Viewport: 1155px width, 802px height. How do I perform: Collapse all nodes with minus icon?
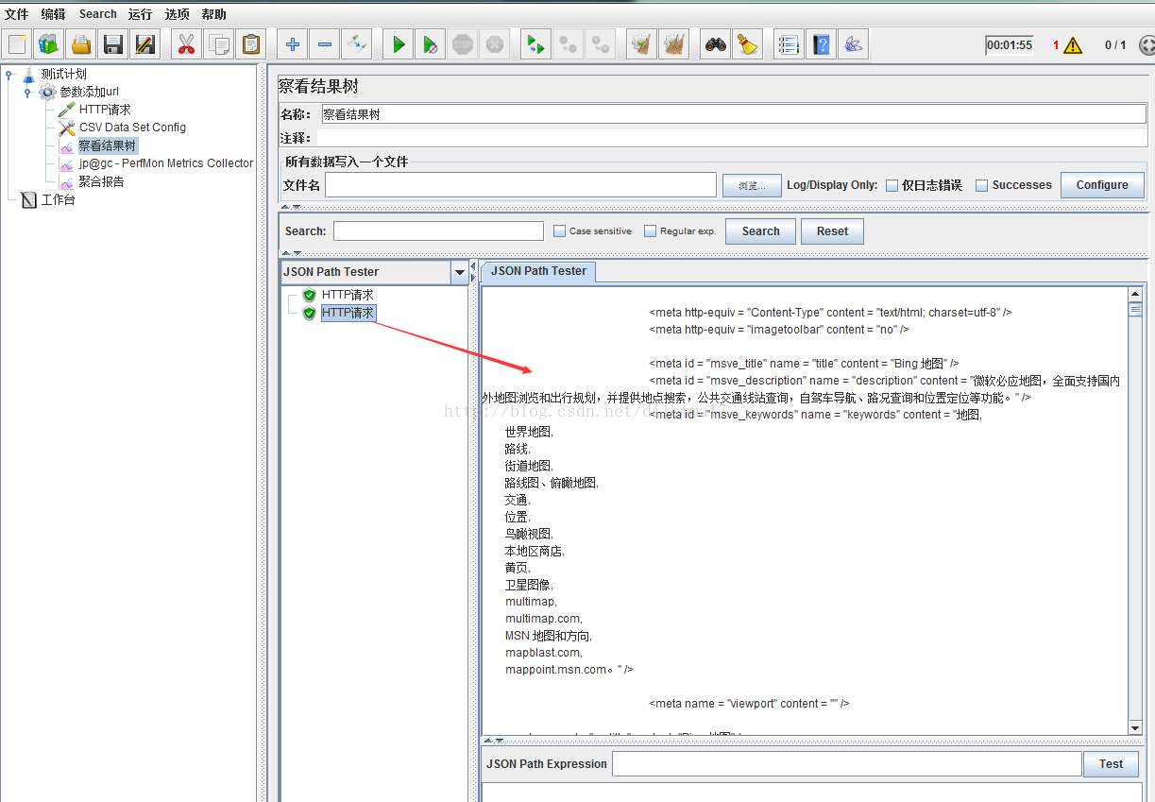tap(325, 44)
